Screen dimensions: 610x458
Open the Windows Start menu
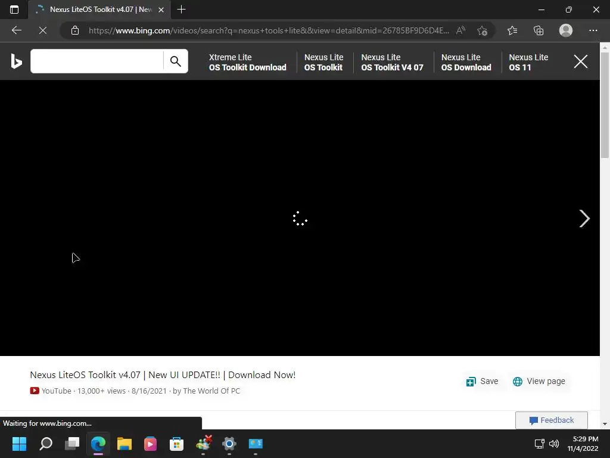point(19,444)
